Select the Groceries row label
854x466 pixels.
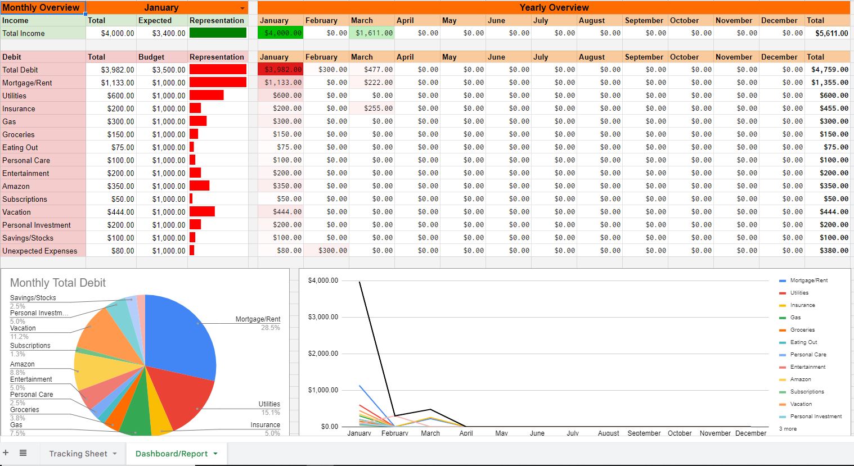tap(43, 134)
